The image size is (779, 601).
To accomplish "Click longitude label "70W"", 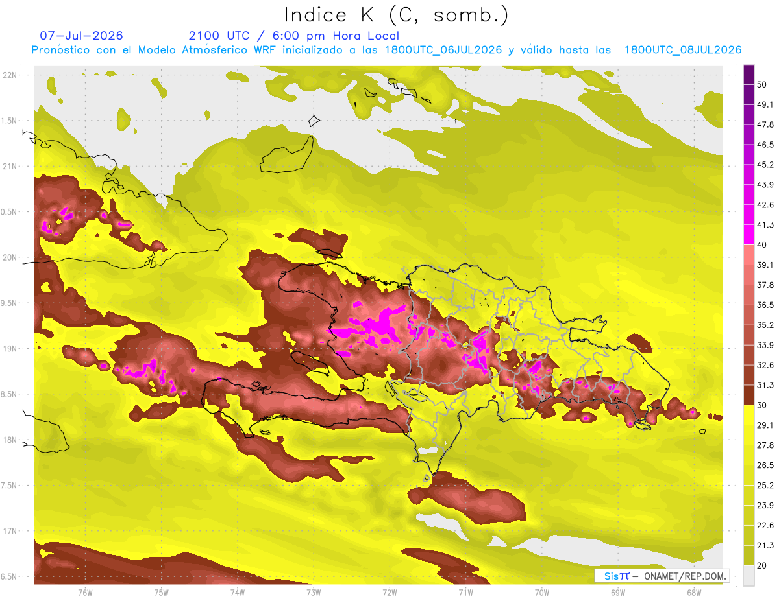I will pyautogui.click(x=542, y=593).
